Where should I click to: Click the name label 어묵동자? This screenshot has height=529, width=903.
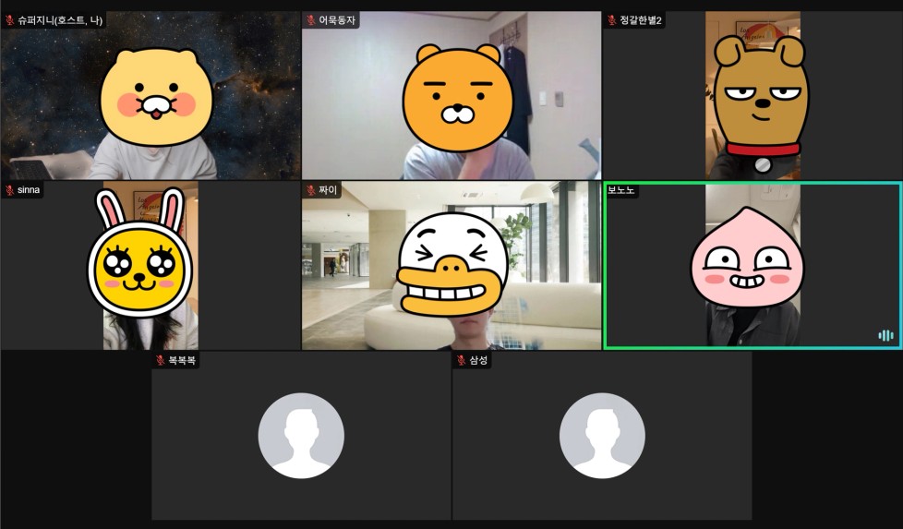pyautogui.click(x=337, y=20)
